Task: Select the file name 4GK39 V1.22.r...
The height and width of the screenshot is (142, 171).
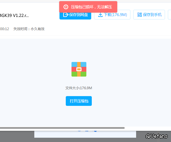Action: (14, 15)
